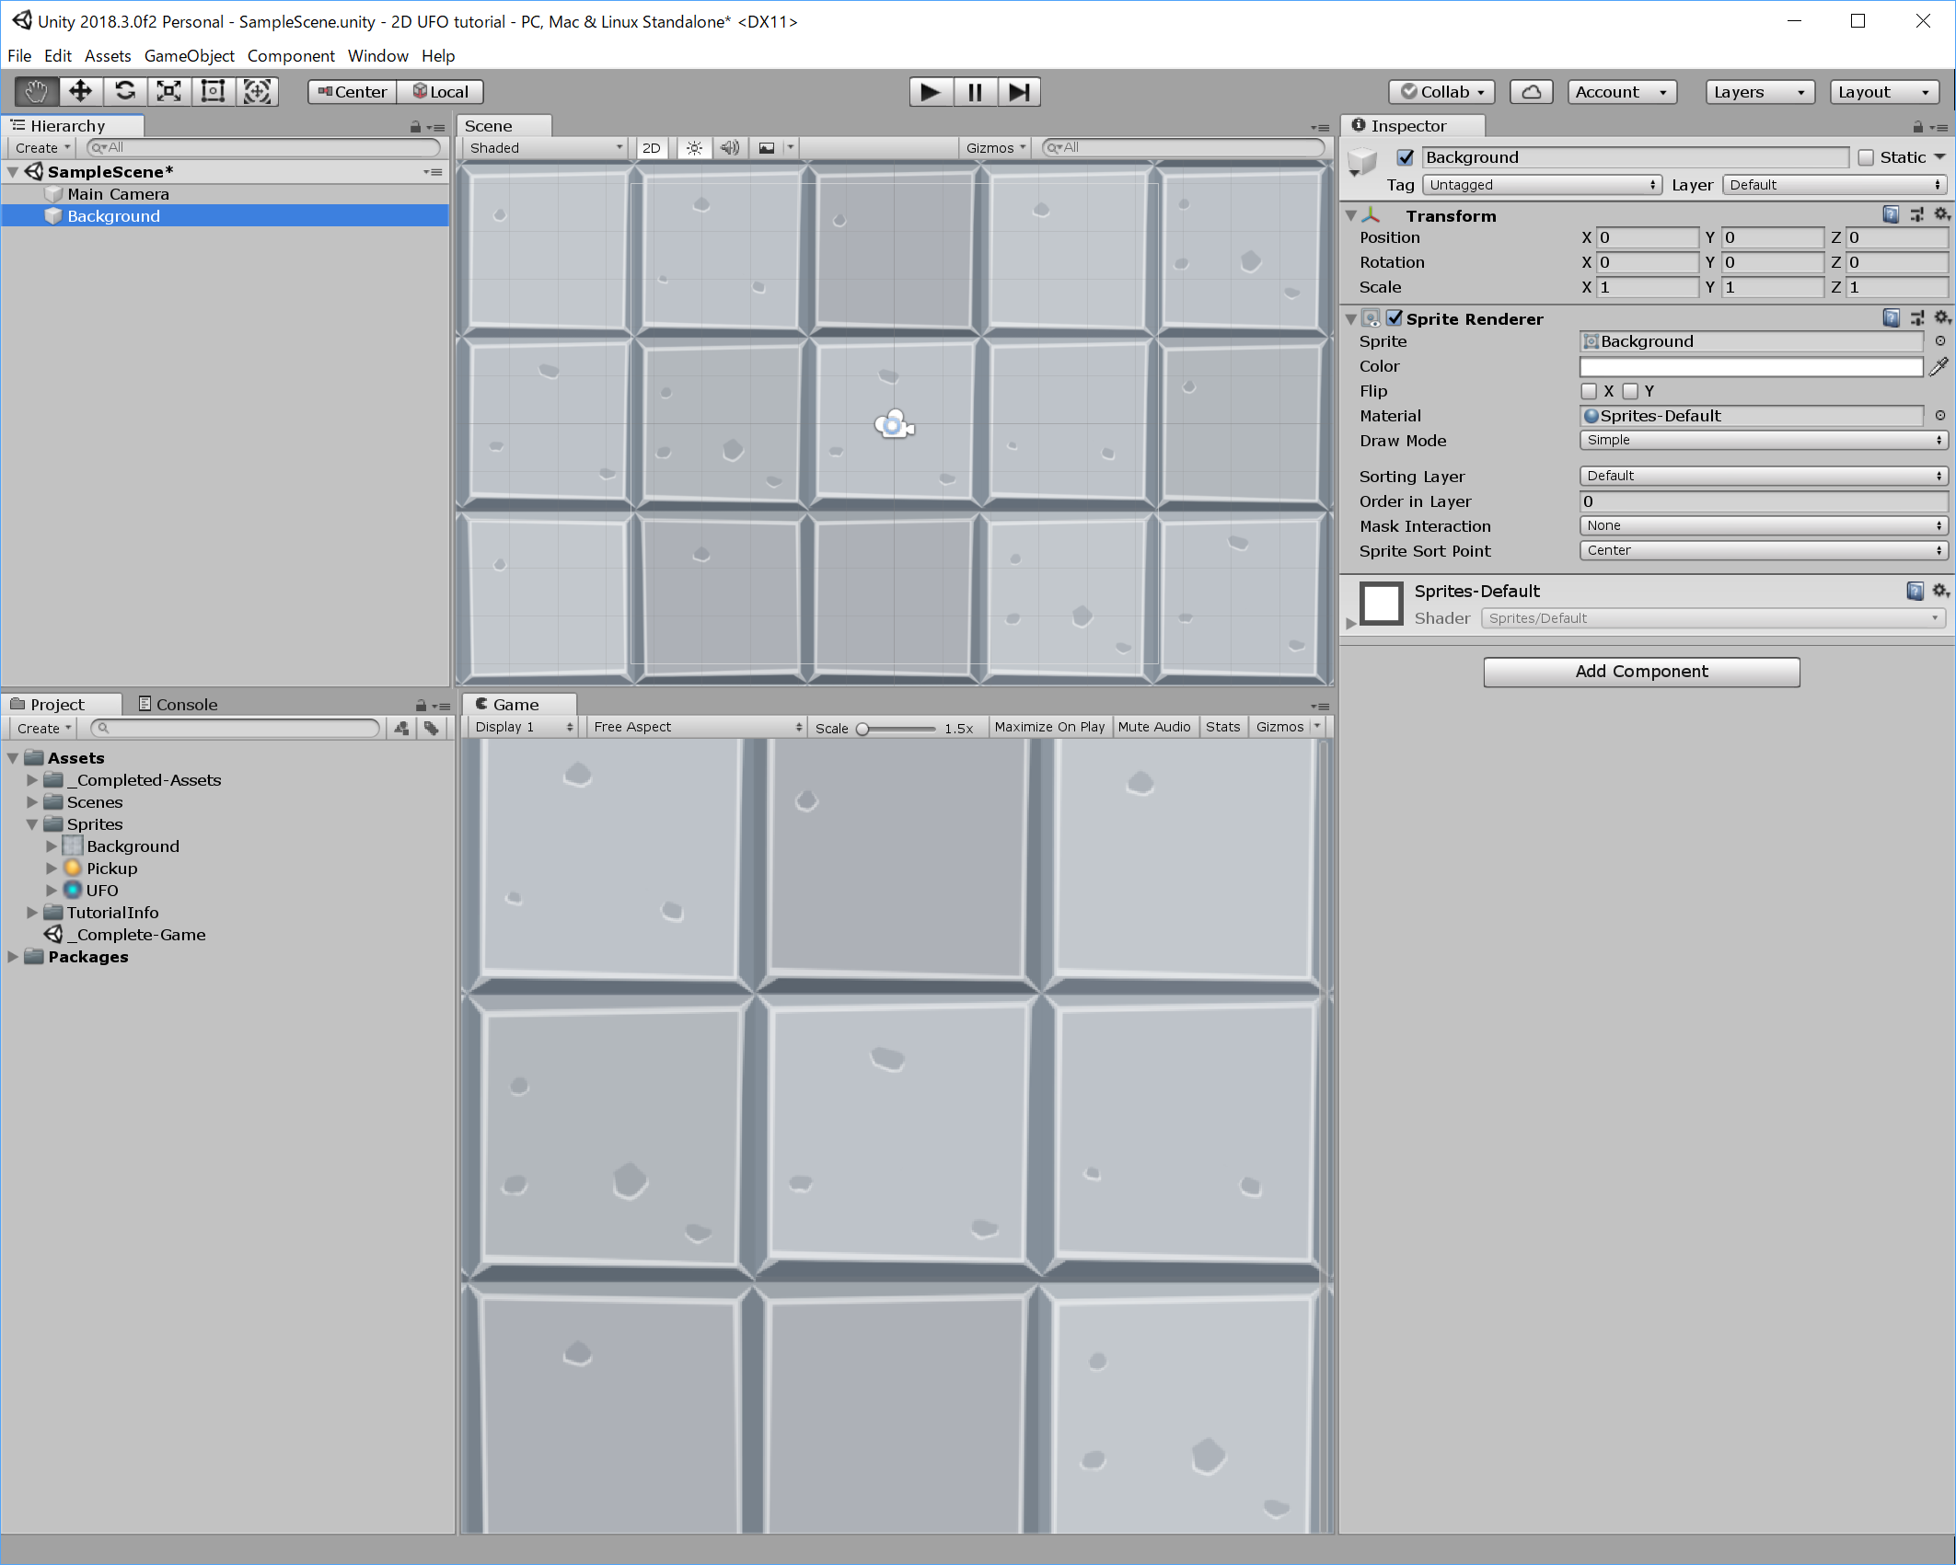Image resolution: width=1956 pixels, height=1565 pixels.
Task: Select the Scale tool
Action: point(169,91)
